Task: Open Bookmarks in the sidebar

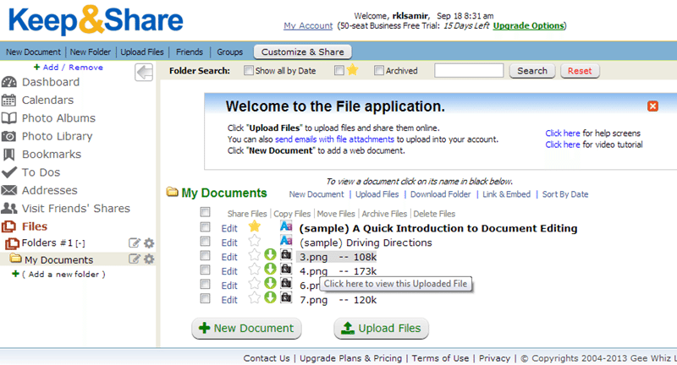Action: (52, 155)
